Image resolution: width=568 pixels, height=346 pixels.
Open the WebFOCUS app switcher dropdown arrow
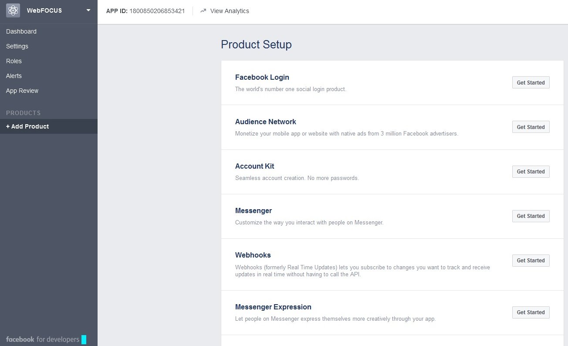(x=89, y=10)
